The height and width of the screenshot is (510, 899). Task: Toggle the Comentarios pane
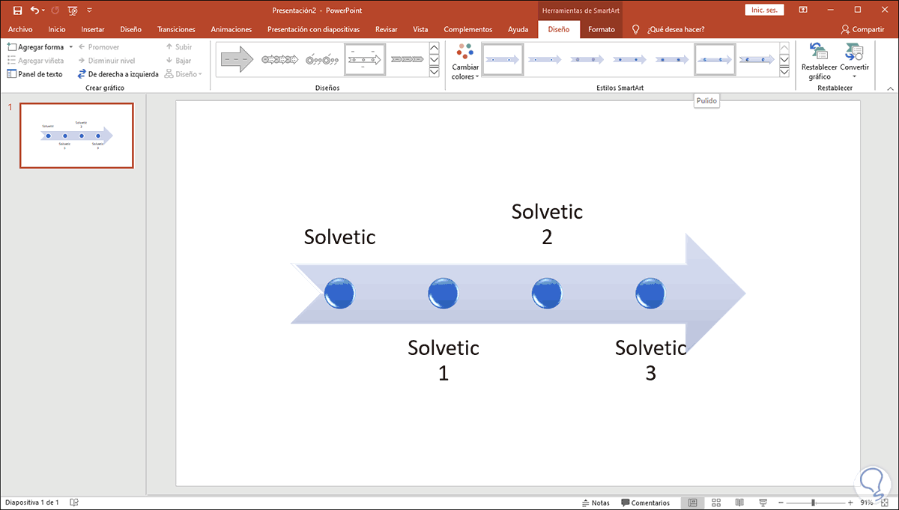[x=646, y=503]
